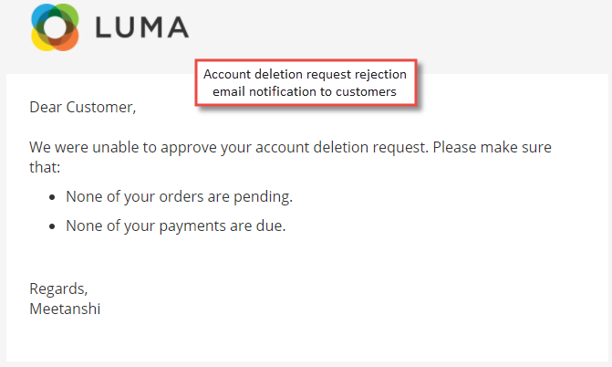Screen dimensions: 612x367
Task: Click the white center of the logo ring
Action: 55,28
